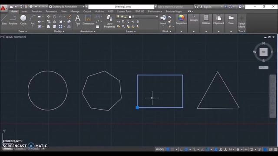Open the annotation scale 1:1 dropdown

click(231, 149)
